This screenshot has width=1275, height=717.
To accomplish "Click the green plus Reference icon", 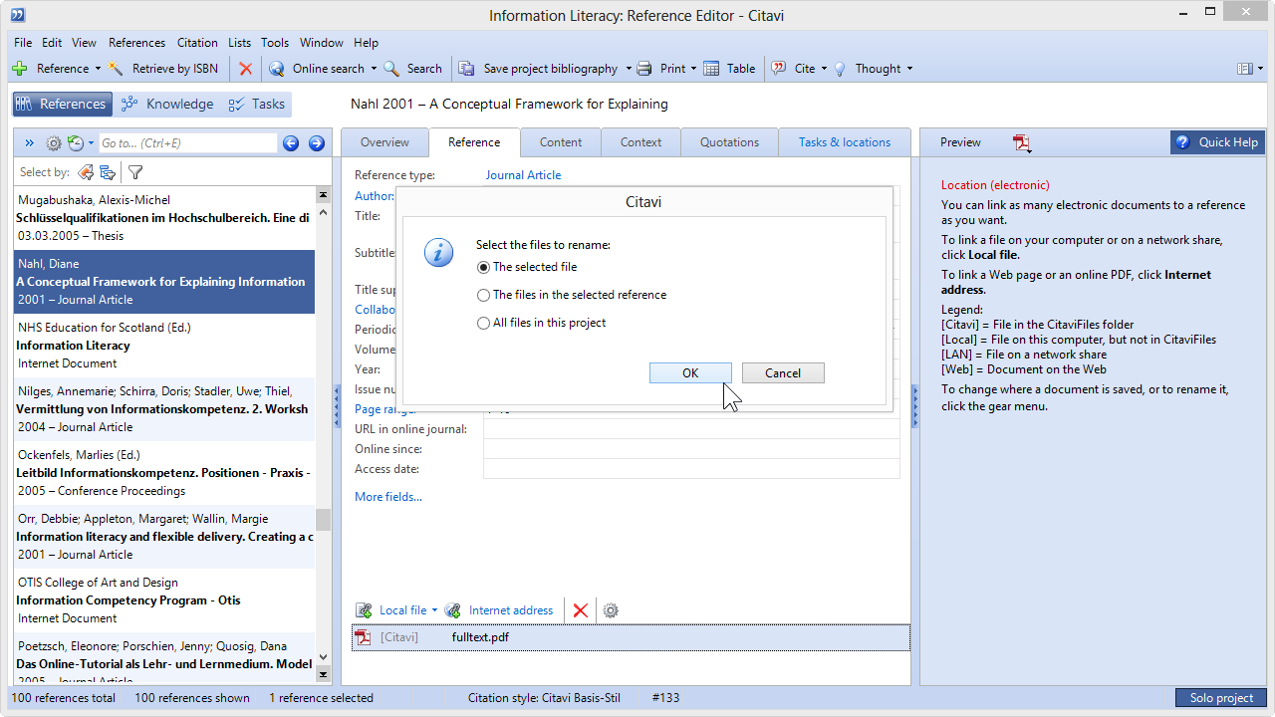I will coord(20,69).
